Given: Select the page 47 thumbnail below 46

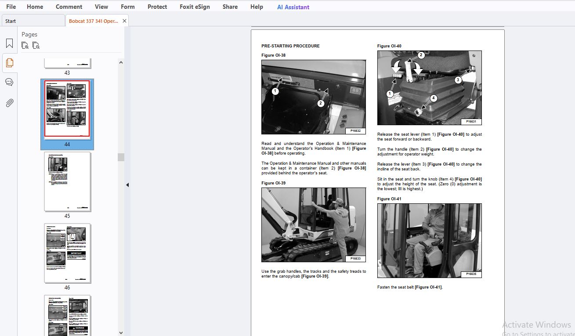Looking at the screenshot, I should tap(68, 316).
